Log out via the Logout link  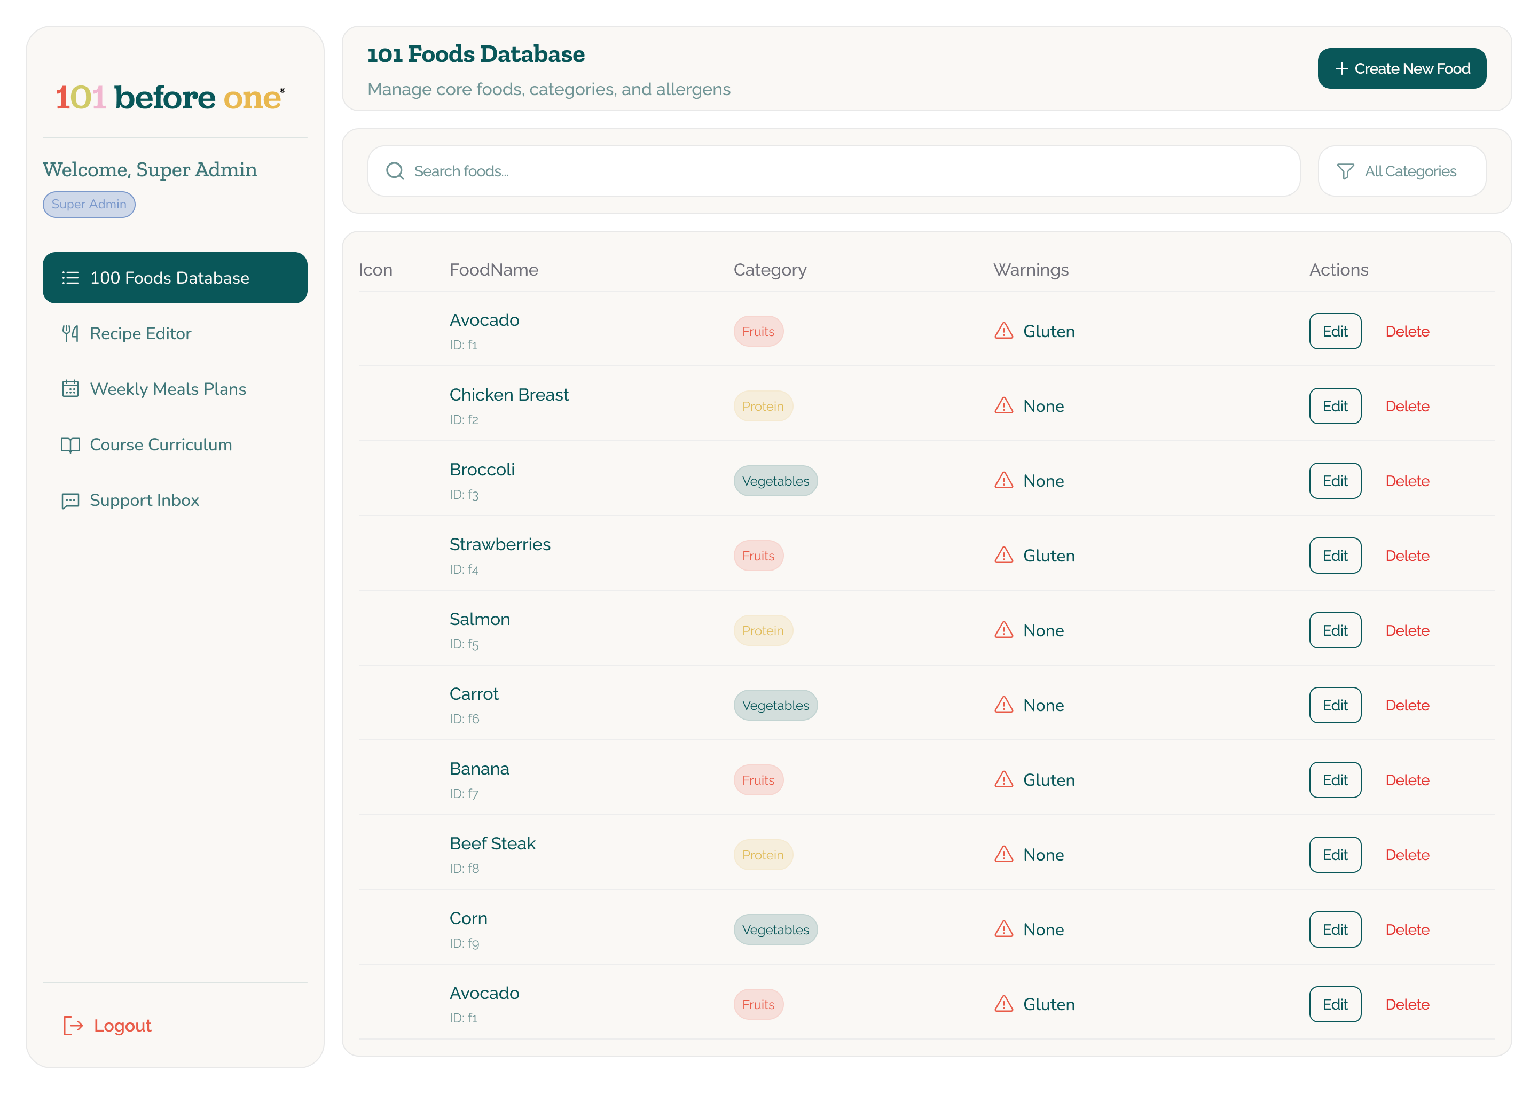point(107,1025)
